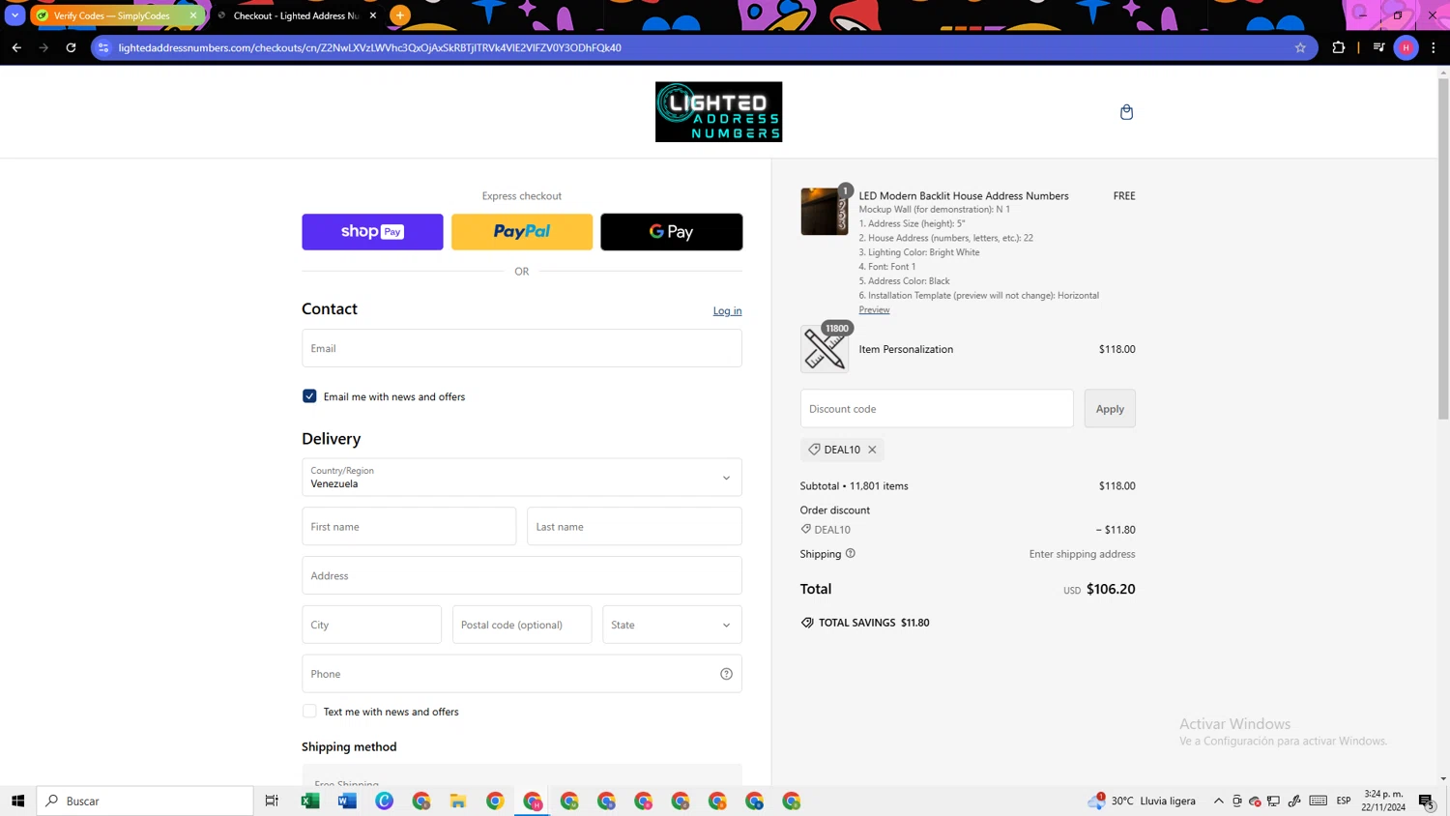1450x816 pixels.
Task: Click the Total amount $106.20
Action: 1111,589
